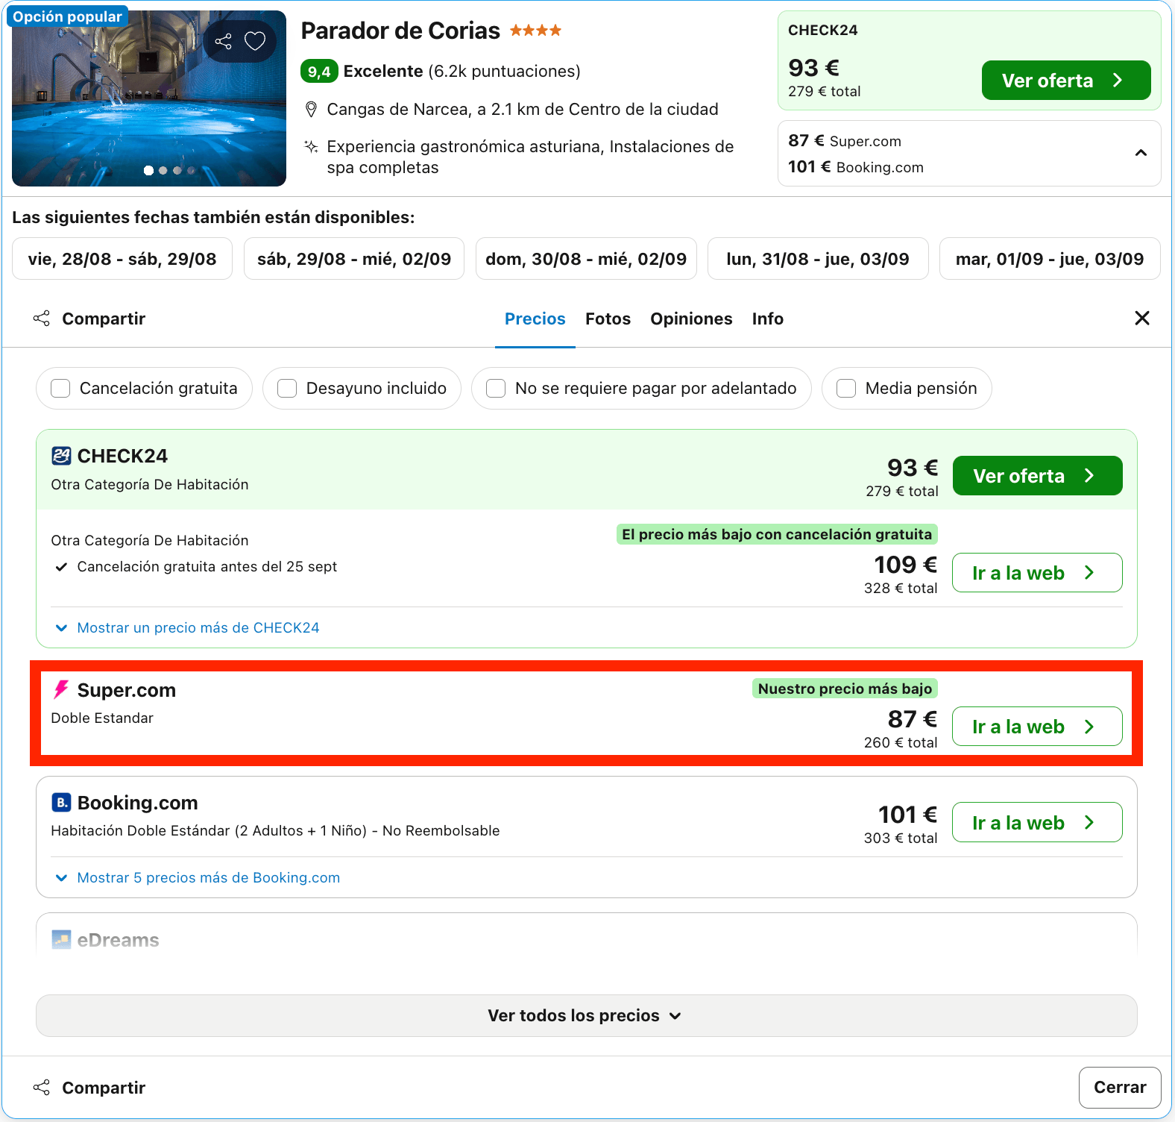Go to web for Booking.com 101 € offer

click(x=1037, y=822)
